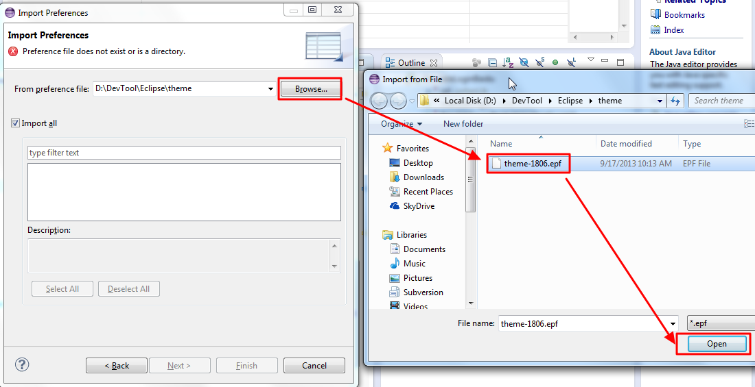
Task: Open help via the question mark icon
Action: (22, 365)
